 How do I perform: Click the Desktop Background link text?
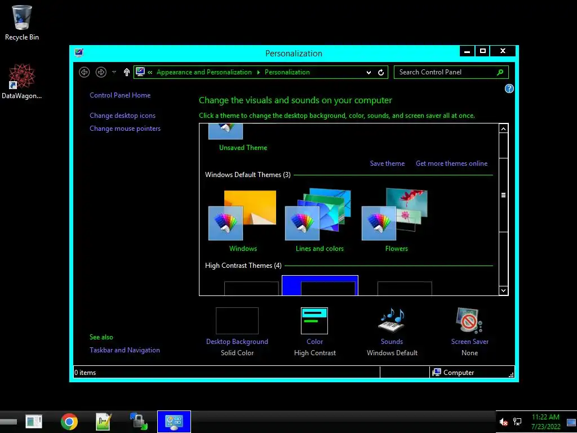(237, 341)
